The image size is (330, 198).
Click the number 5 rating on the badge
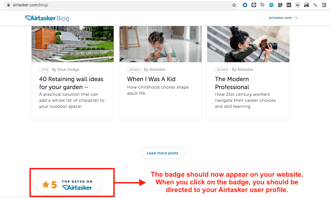(54, 185)
